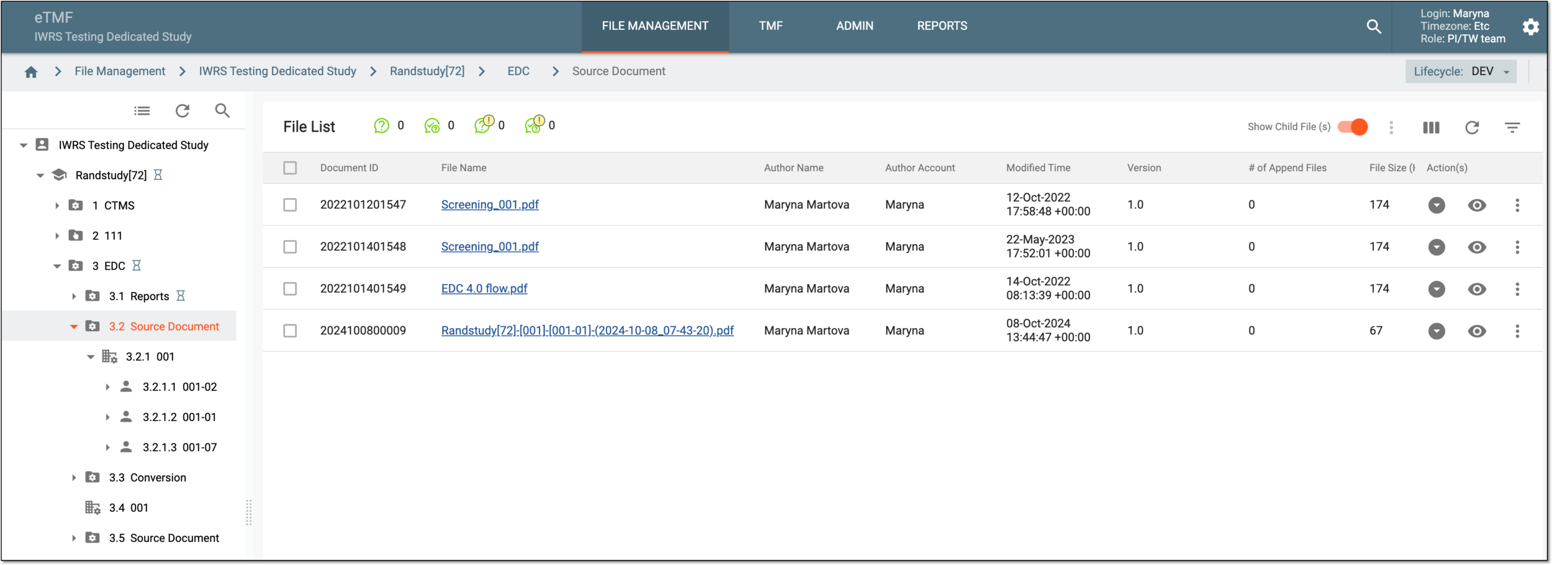Open Randstudy[72]-[001]-[001-01] pdf link
The height and width of the screenshot is (565, 1552).
(x=587, y=331)
